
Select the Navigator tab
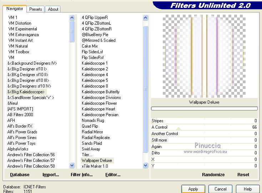click(15, 9)
